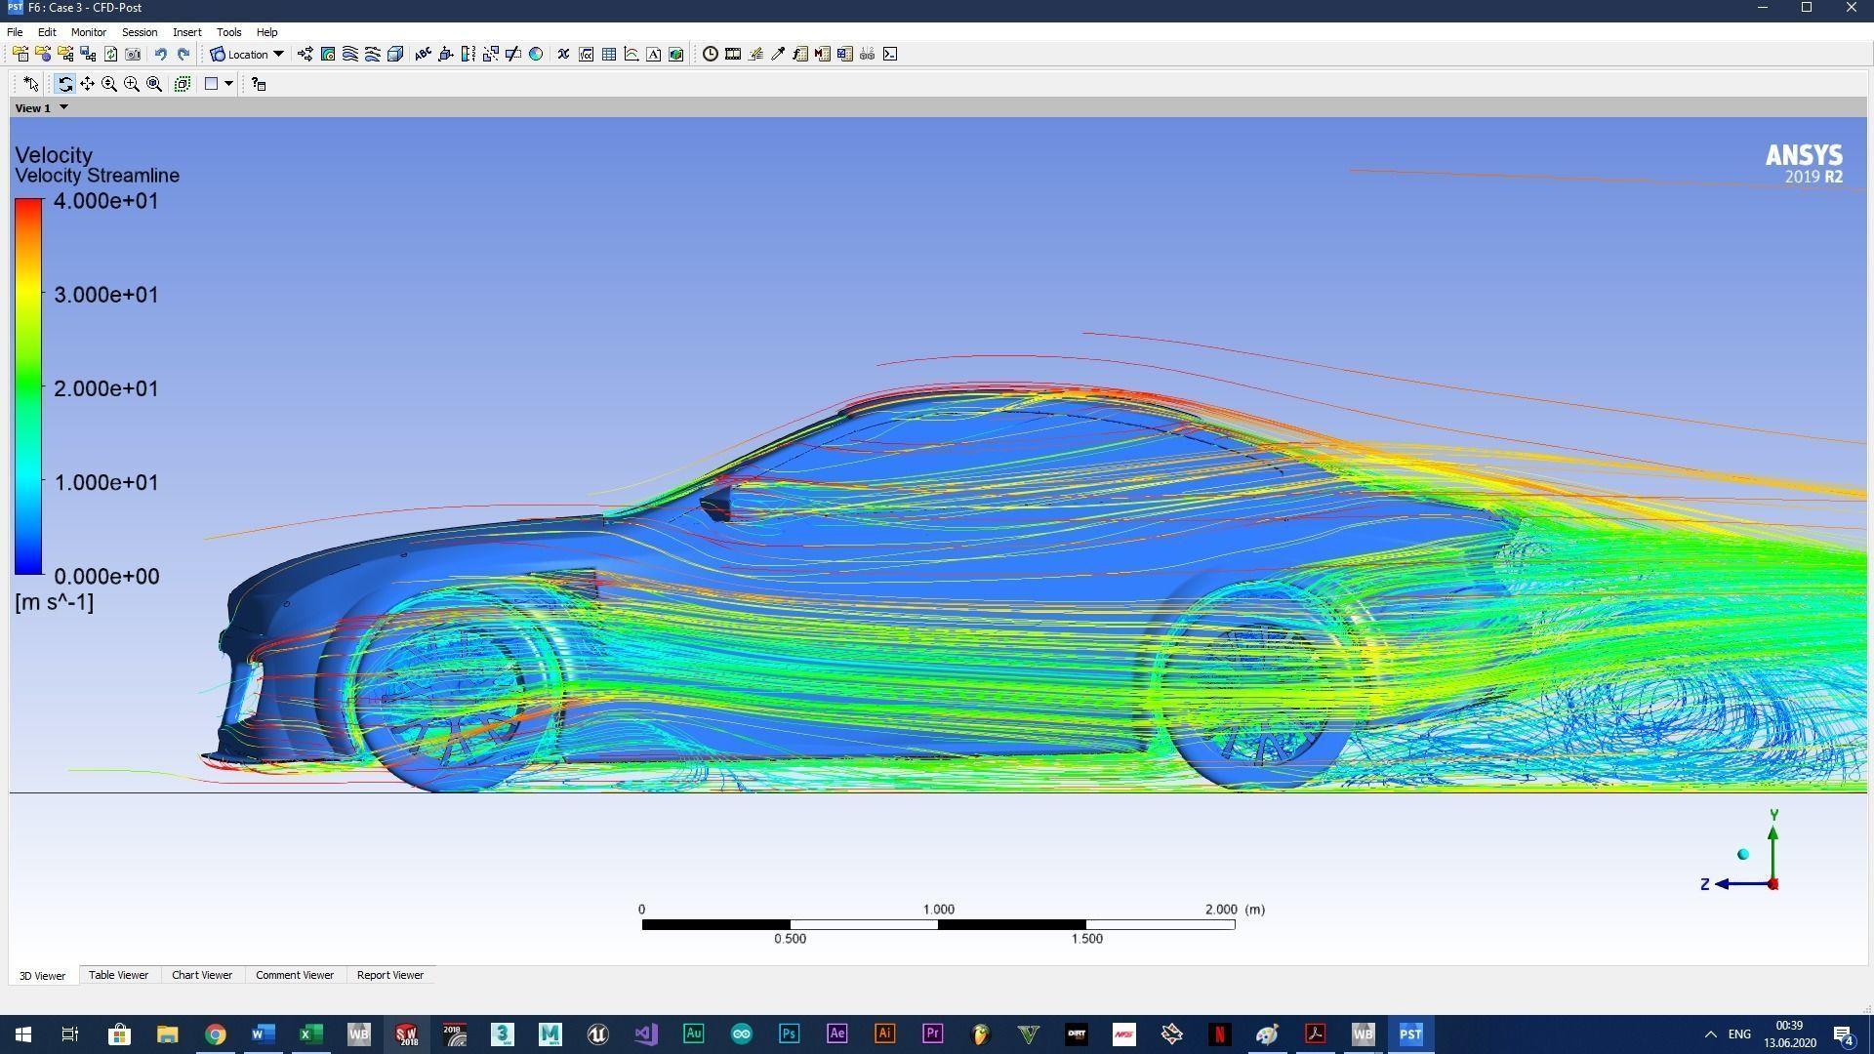Open the timestep selector clock icon
Screen dimensions: 1874x1054
click(x=711, y=54)
